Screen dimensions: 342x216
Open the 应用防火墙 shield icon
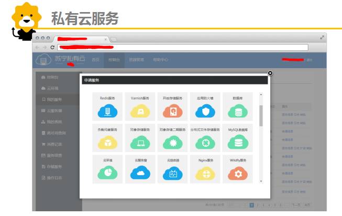point(205,111)
